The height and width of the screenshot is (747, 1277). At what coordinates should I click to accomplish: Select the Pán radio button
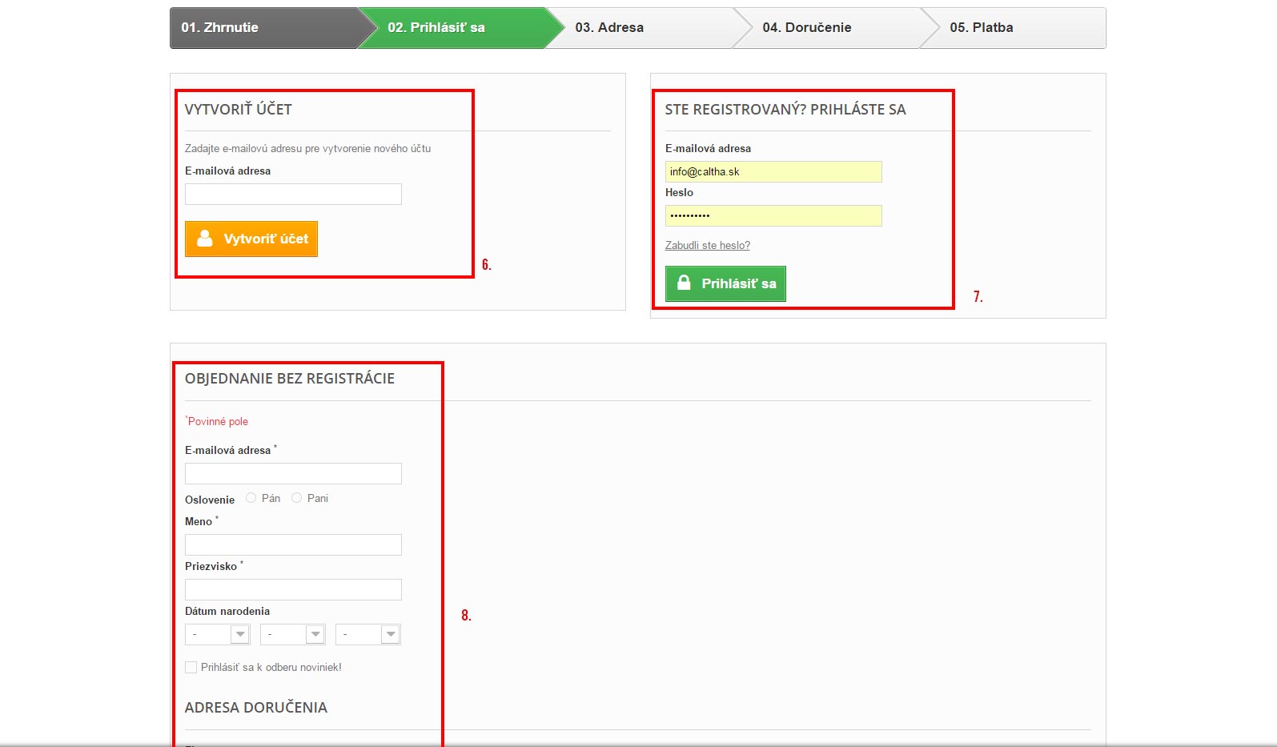tap(251, 498)
